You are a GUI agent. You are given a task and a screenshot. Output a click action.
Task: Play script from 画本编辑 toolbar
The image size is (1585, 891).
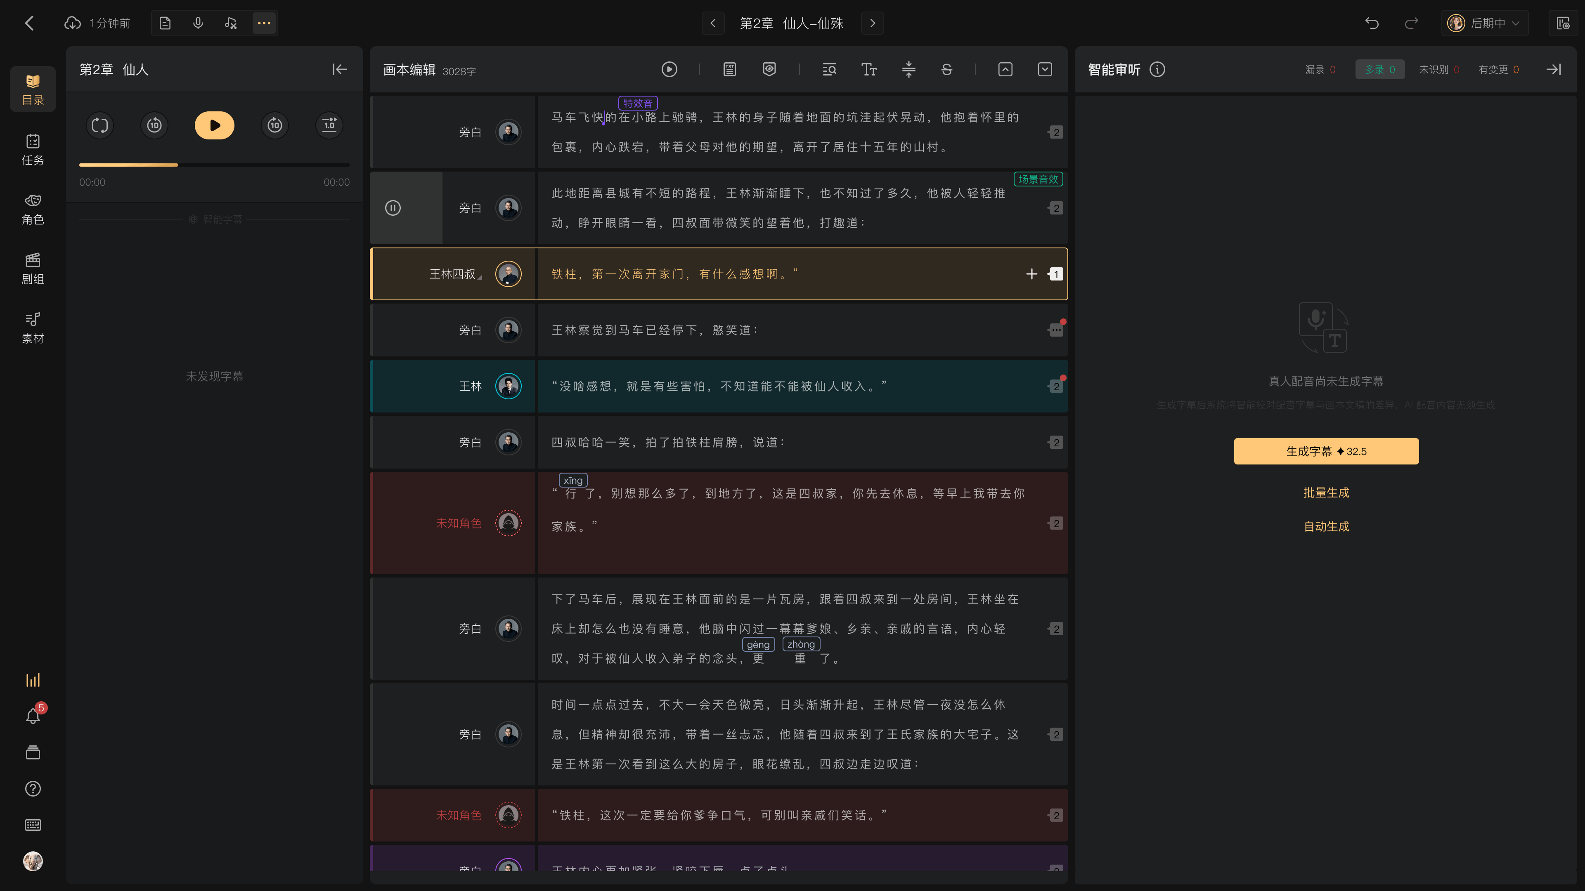tap(669, 69)
